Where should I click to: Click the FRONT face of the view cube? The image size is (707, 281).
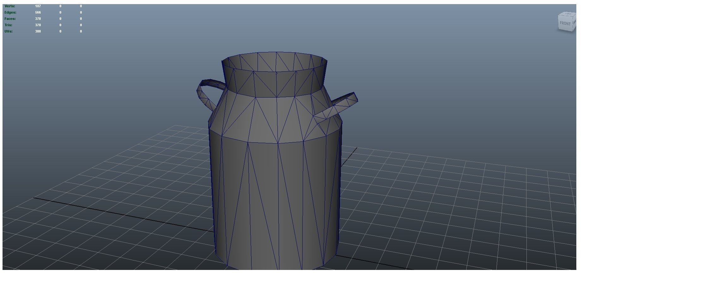click(x=565, y=23)
